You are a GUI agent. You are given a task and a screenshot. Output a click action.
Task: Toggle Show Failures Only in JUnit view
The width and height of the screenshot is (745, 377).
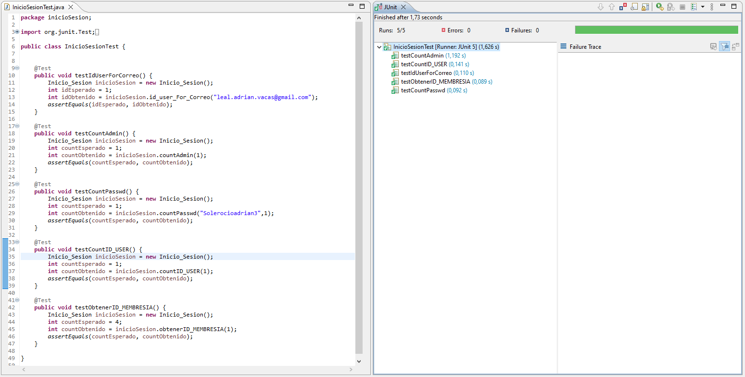(x=623, y=7)
